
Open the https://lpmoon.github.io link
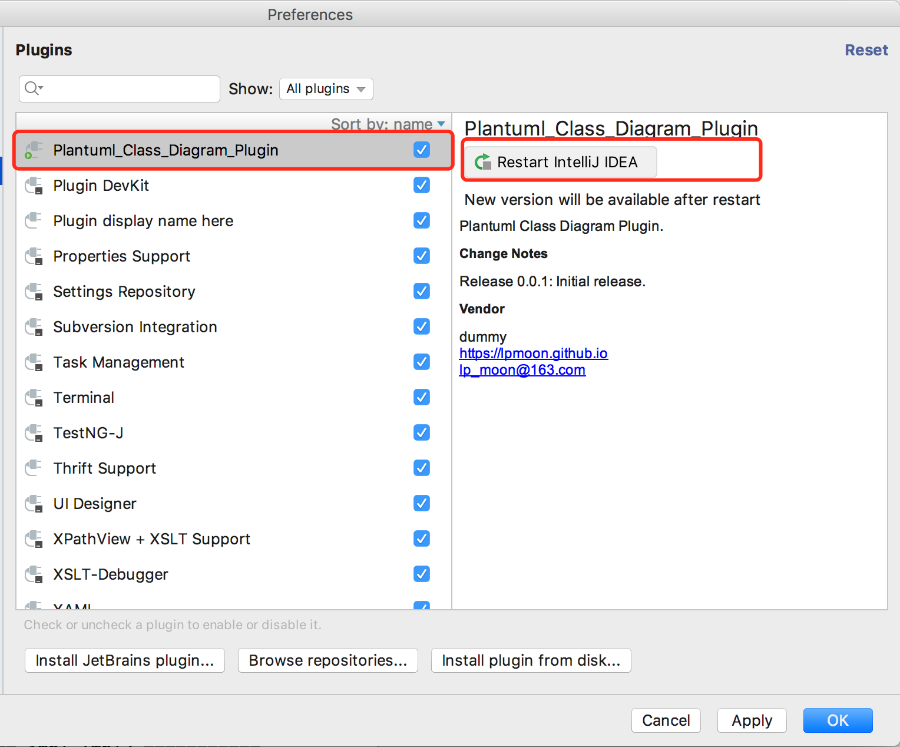click(x=534, y=353)
